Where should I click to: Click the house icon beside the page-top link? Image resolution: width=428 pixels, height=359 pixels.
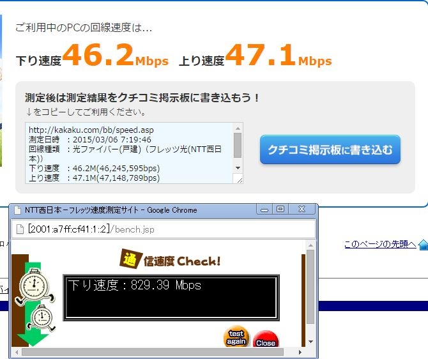point(423,245)
